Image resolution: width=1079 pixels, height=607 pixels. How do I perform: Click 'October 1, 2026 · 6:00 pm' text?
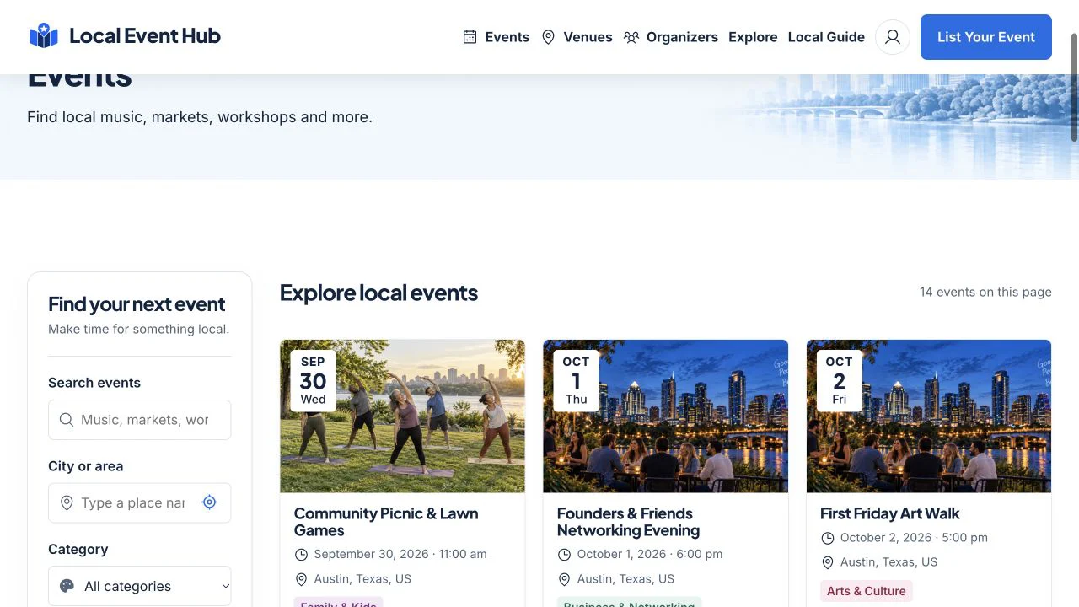click(x=650, y=554)
